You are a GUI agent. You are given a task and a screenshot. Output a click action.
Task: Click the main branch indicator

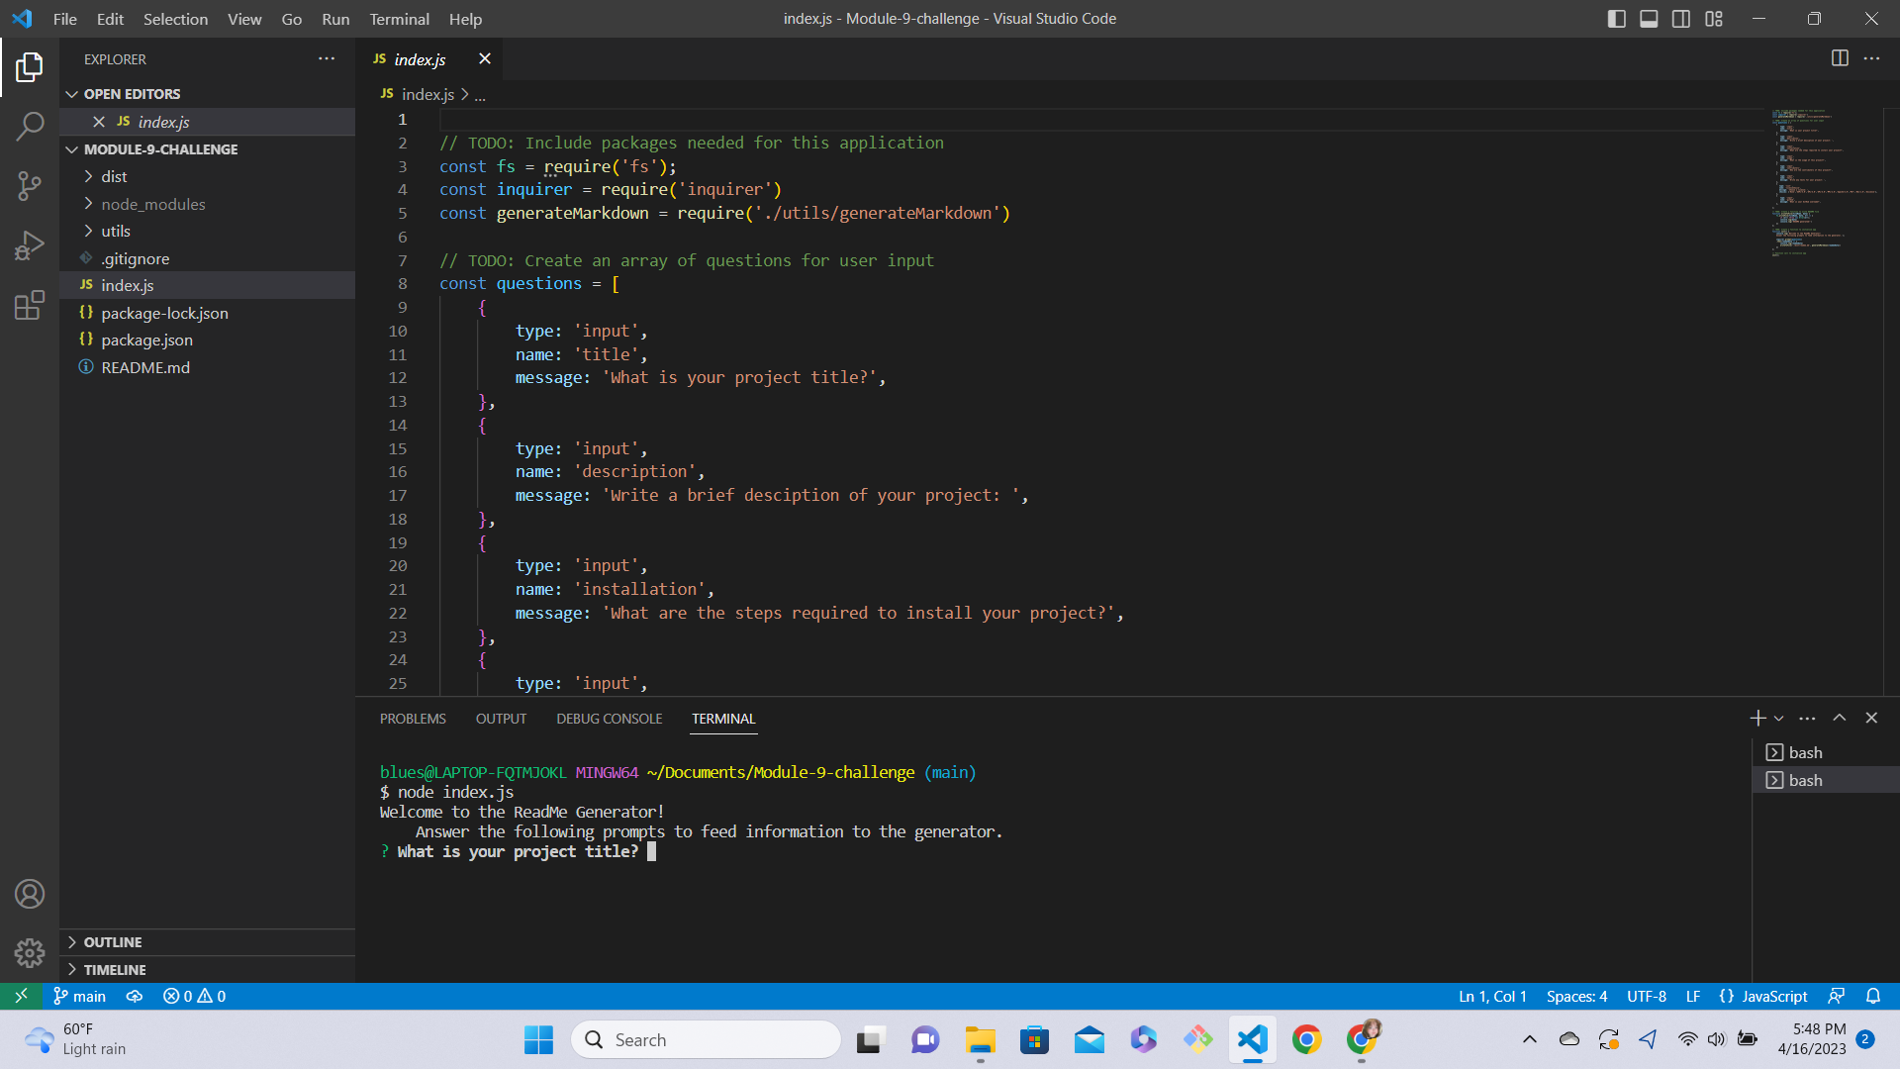click(x=79, y=996)
